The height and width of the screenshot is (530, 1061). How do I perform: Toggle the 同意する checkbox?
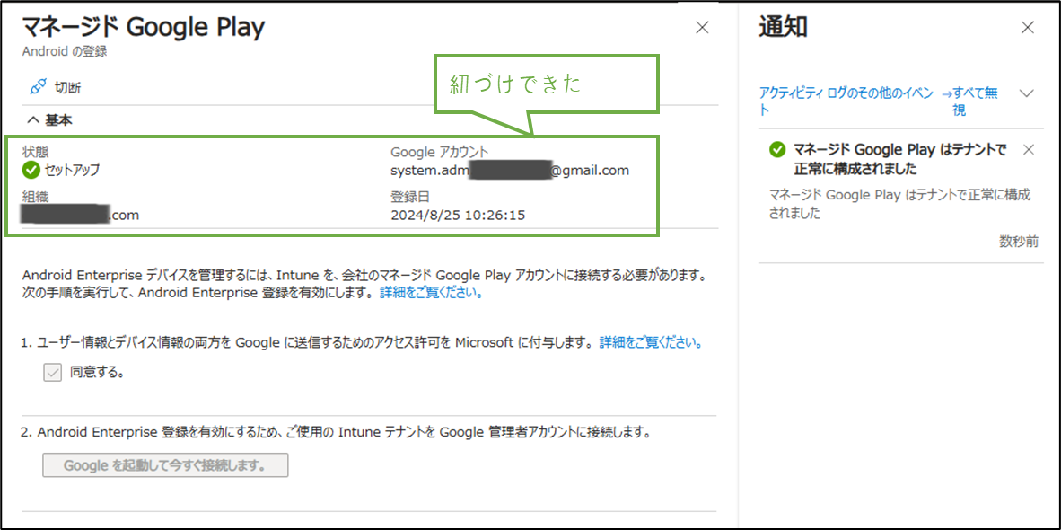coord(53,372)
